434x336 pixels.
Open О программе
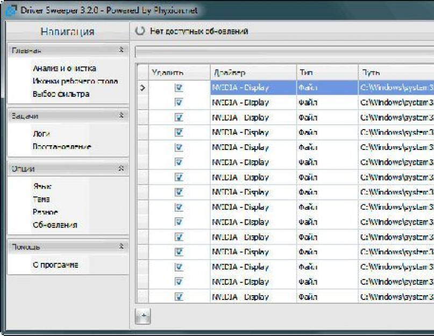(55, 265)
